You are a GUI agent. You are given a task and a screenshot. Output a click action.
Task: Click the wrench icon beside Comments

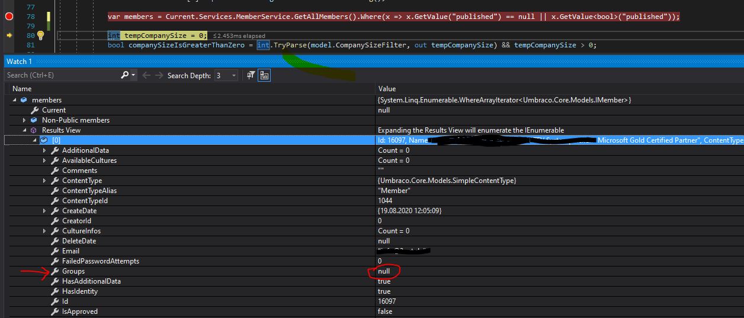(54, 171)
